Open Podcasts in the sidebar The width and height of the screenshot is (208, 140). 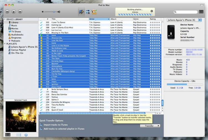click(x=14, y=41)
